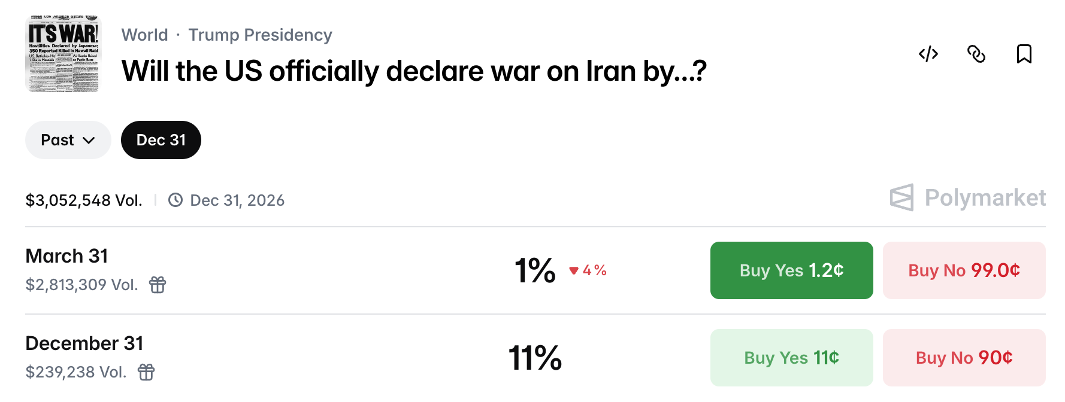Open the Trump Presidency category link
The image size is (1065, 402).
[260, 35]
